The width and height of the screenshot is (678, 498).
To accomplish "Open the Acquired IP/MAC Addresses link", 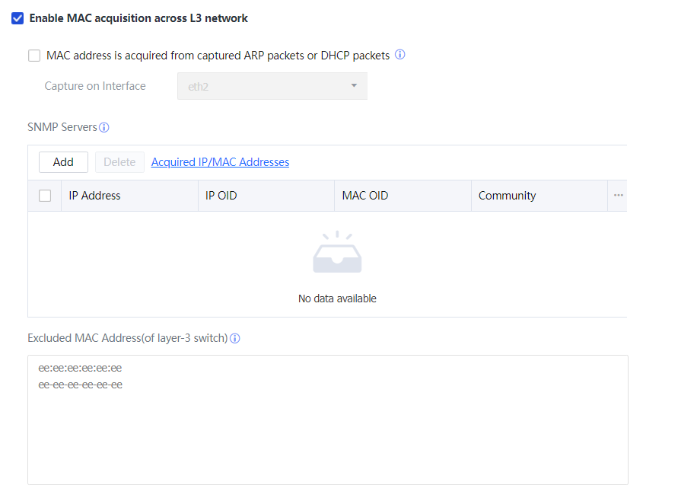I will (x=220, y=162).
